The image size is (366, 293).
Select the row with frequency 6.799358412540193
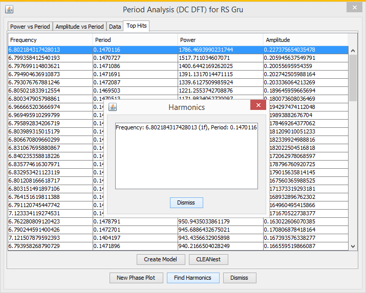(50, 58)
